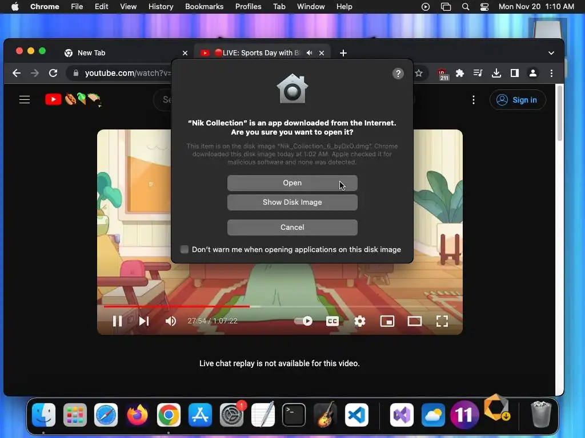Pause the YouTube video

click(x=118, y=321)
